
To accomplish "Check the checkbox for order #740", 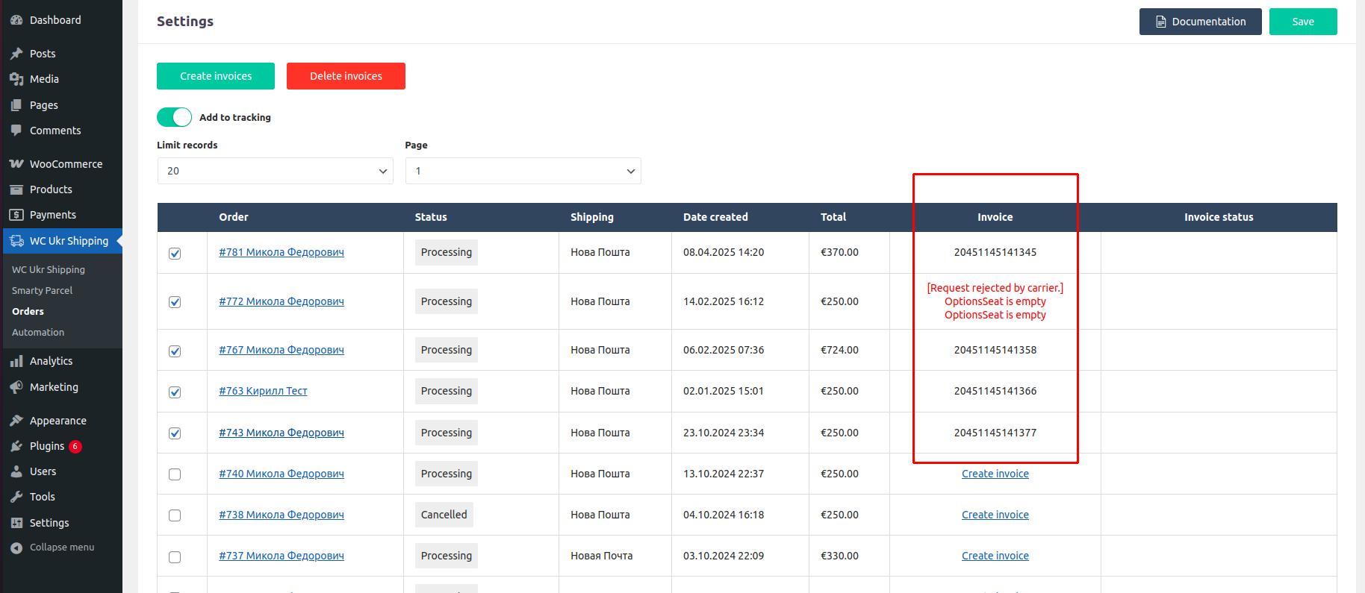I will tap(175, 474).
